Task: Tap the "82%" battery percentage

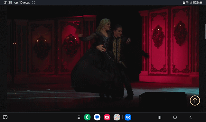Action: click(196, 3)
